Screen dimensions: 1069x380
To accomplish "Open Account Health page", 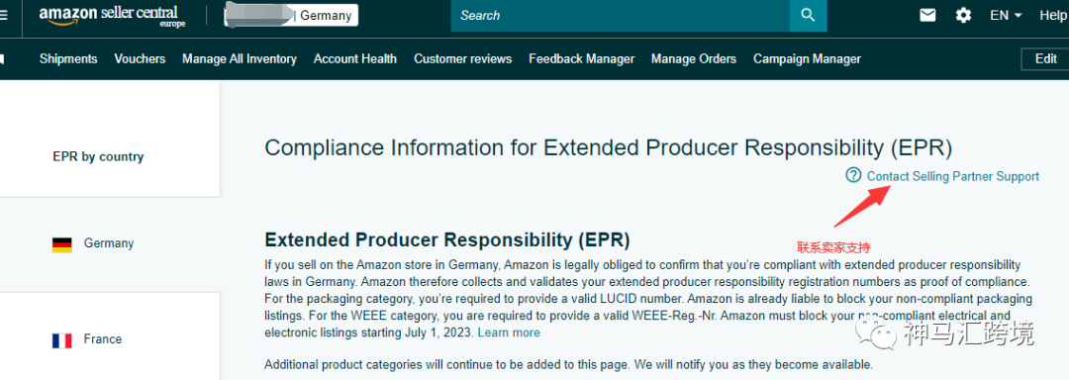I will (x=355, y=59).
